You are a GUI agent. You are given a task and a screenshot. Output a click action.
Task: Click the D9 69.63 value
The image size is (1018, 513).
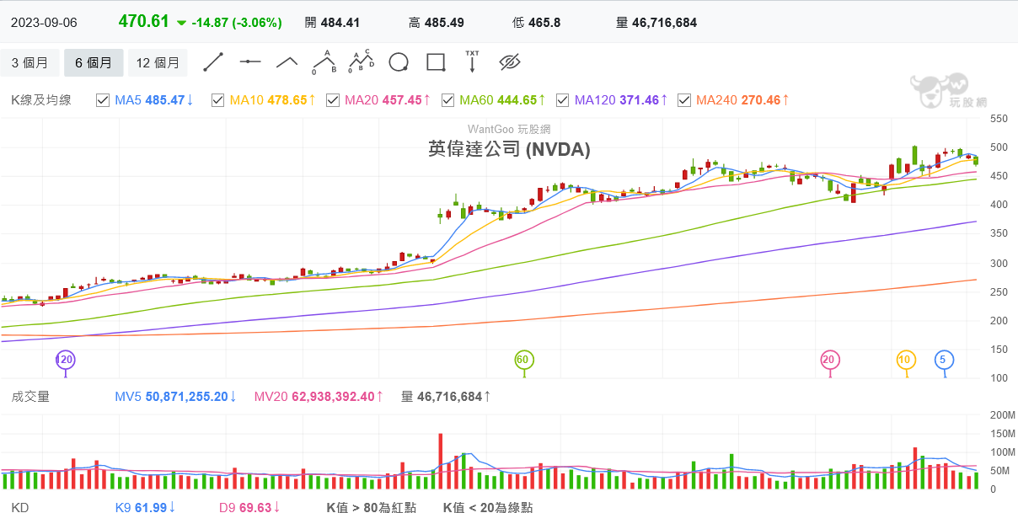(x=250, y=507)
